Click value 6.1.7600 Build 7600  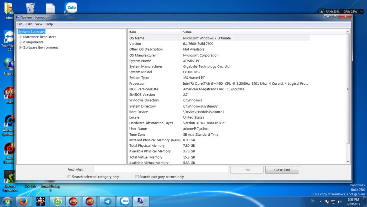pos(198,44)
